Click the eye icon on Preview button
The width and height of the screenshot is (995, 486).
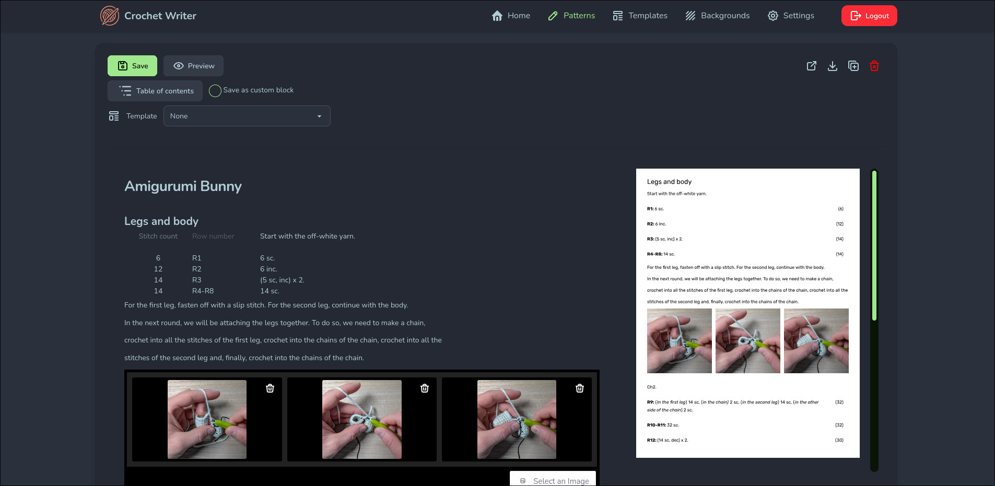tap(179, 66)
